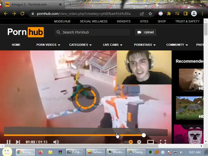Go forward with the browser forward arrow
The width and height of the screenshot is (208, 156).
click(x=14, y=14)
